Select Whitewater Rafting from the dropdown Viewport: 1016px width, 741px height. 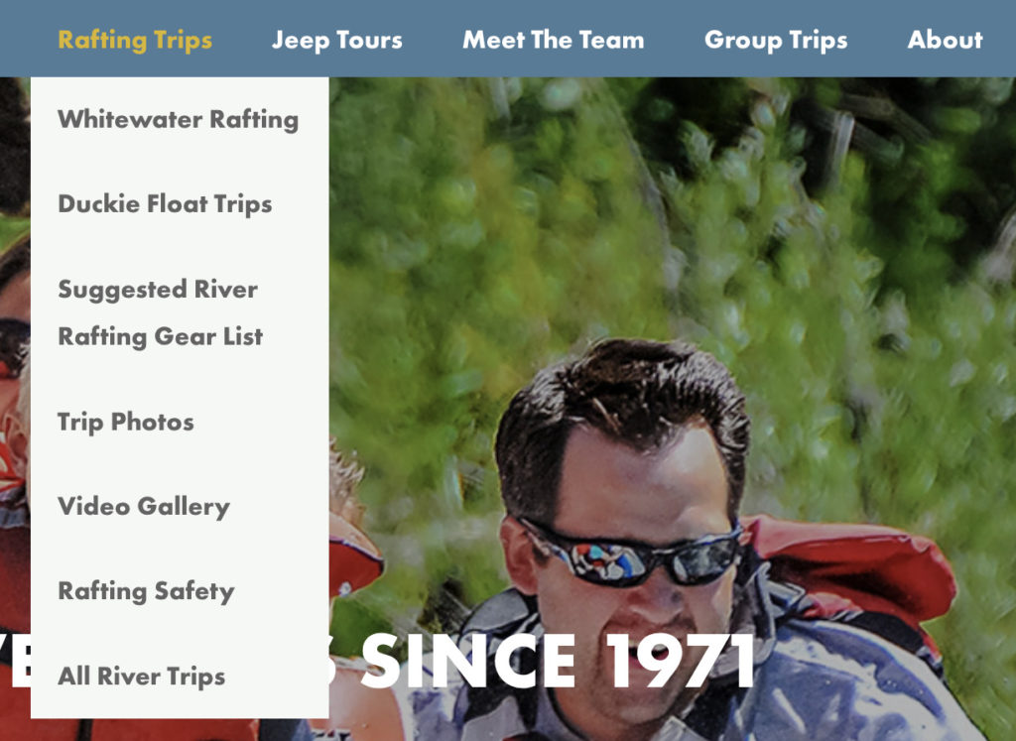pyautogui.click(x=179, y=120)
